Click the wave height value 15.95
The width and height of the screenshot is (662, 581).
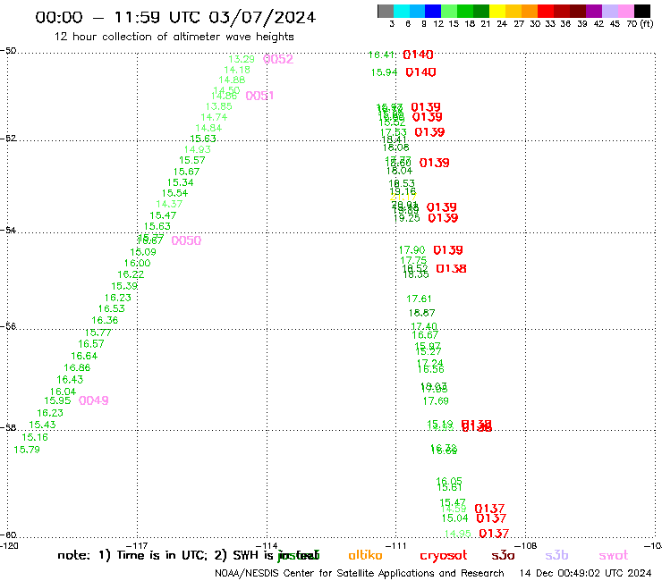[x=57, y=400]
